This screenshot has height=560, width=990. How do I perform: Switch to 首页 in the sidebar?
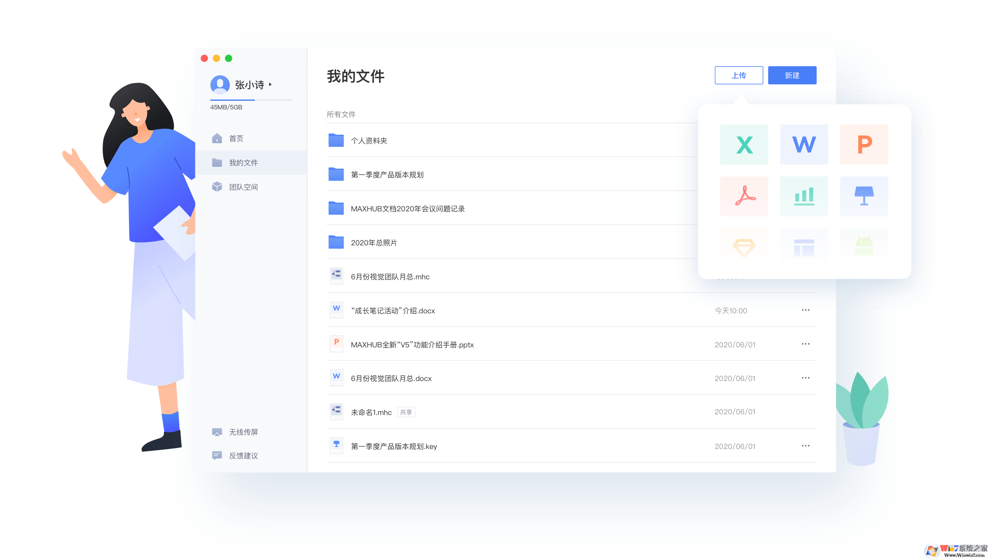point(236,138)
